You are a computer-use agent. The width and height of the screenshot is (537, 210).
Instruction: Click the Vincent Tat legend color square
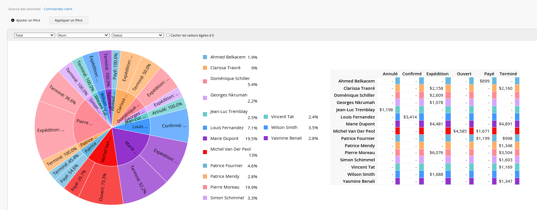[x=266, y=117]
